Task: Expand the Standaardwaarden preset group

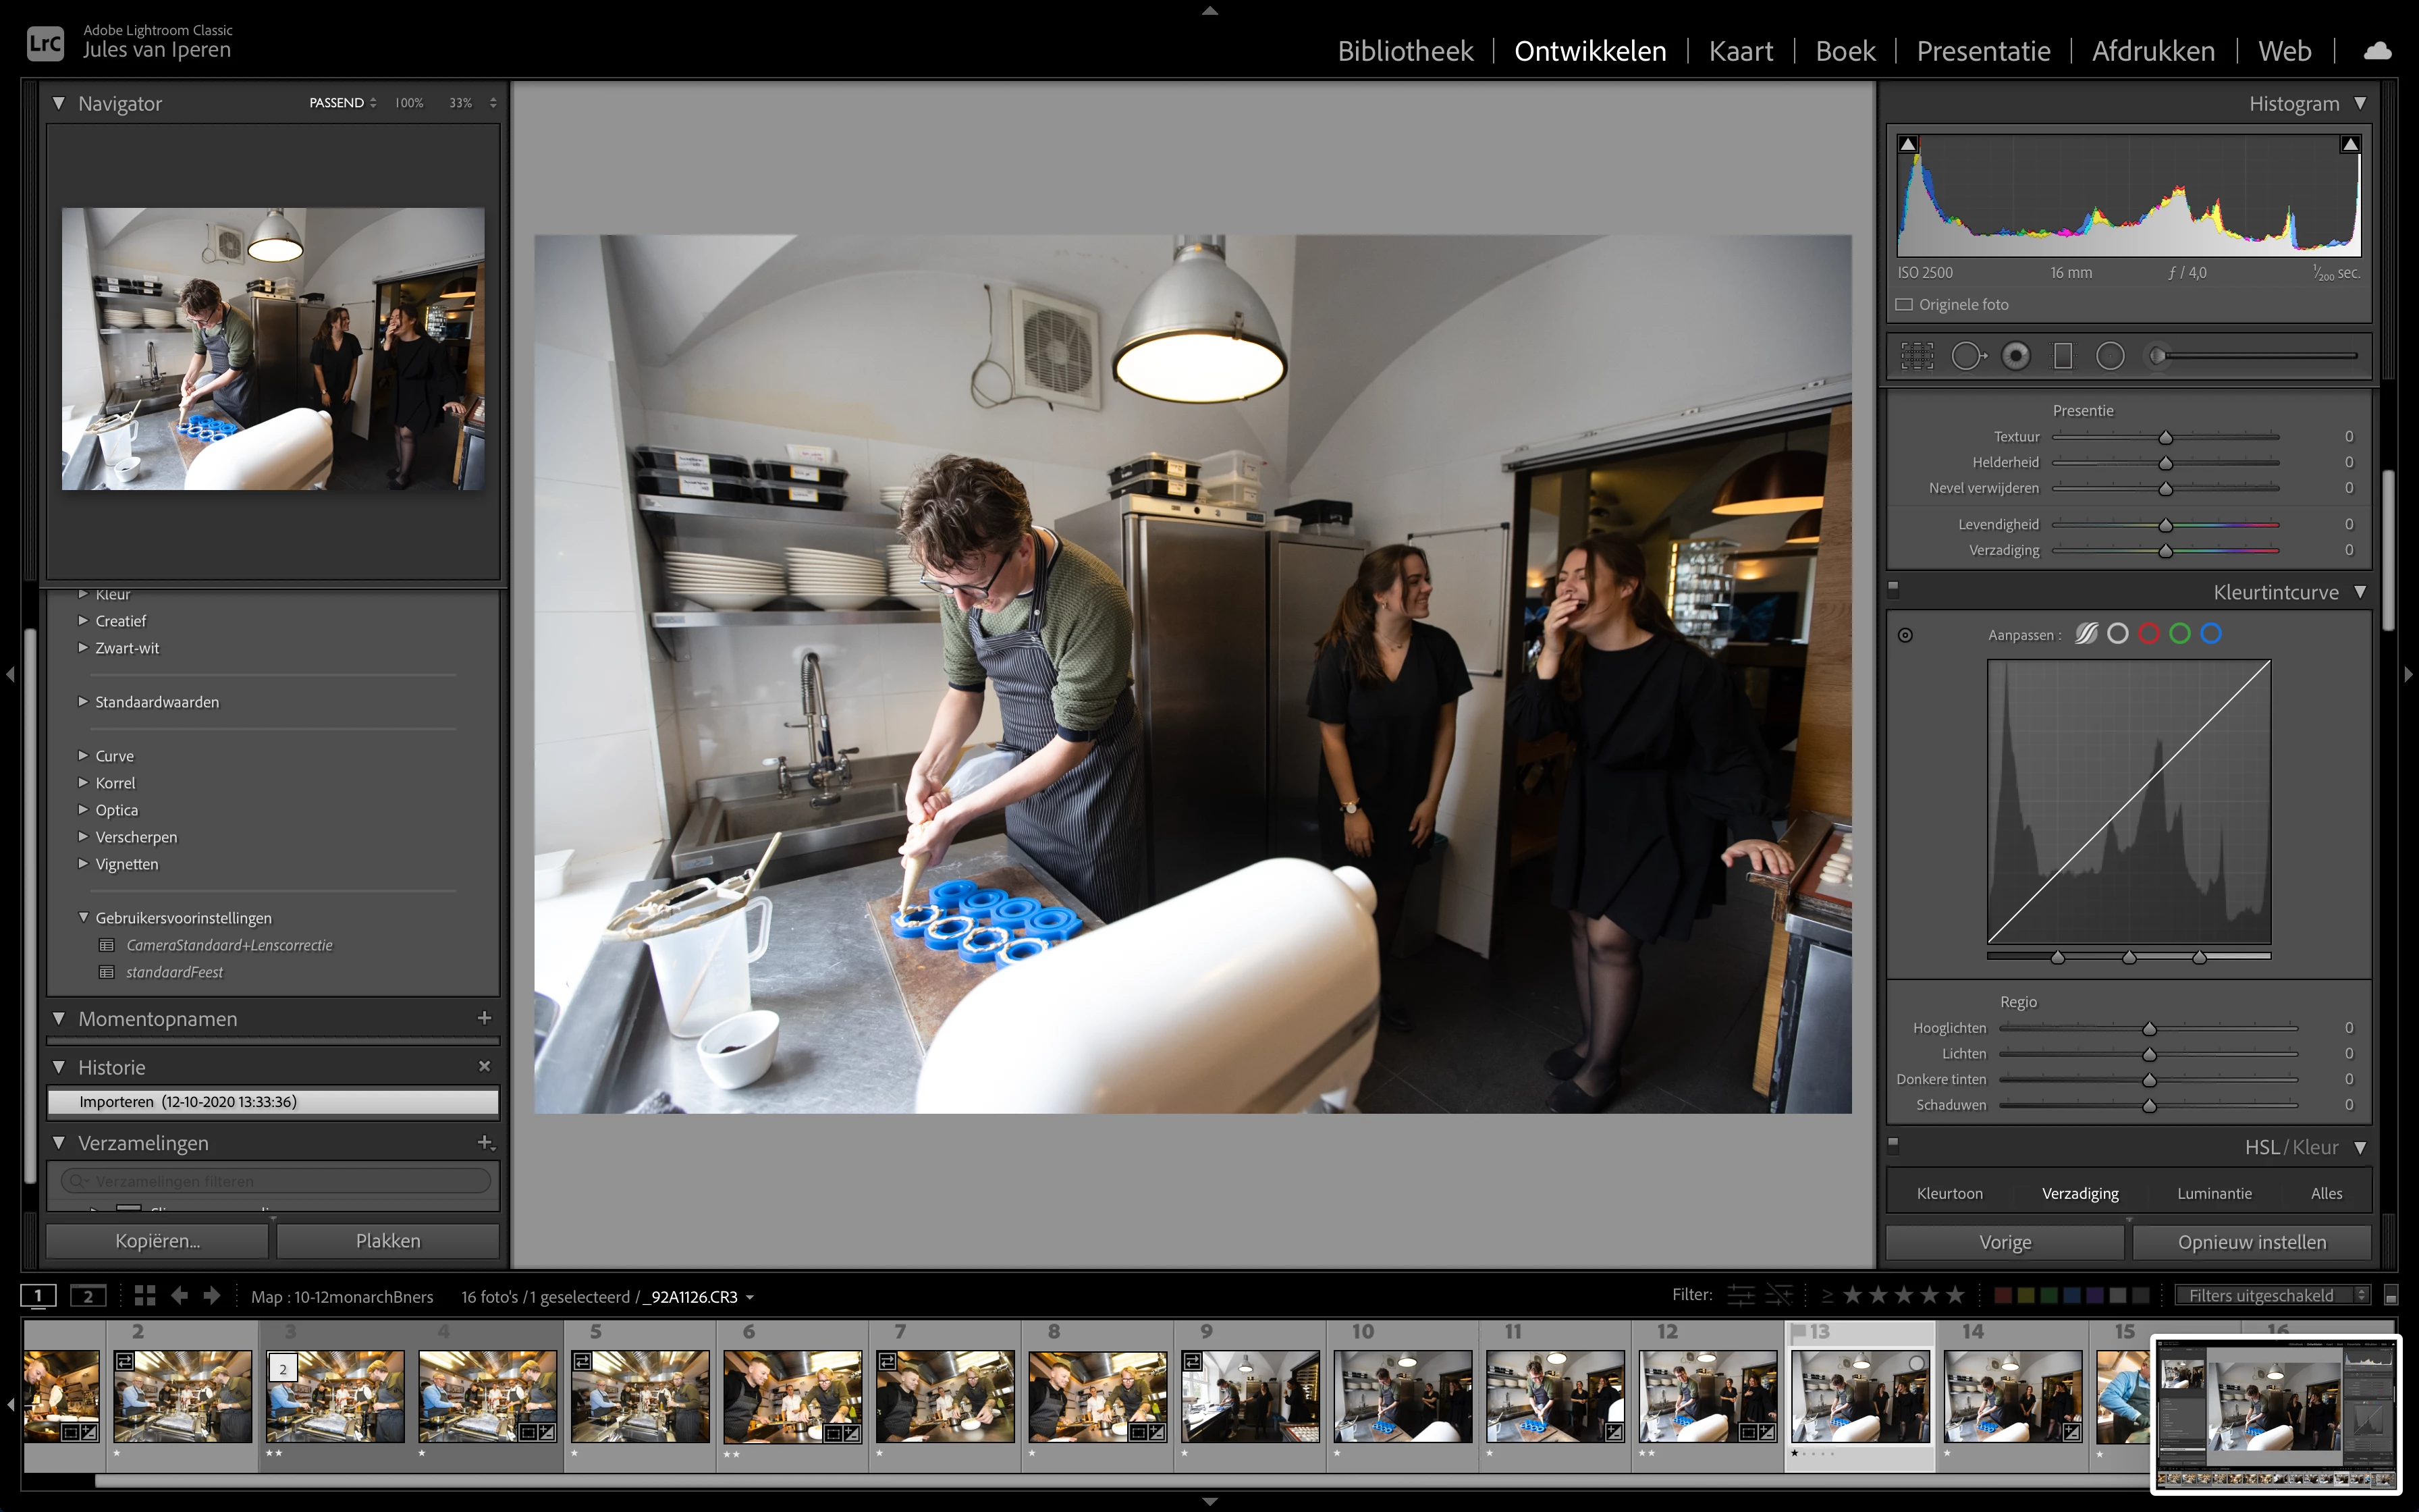Action: tap(84, 702)
